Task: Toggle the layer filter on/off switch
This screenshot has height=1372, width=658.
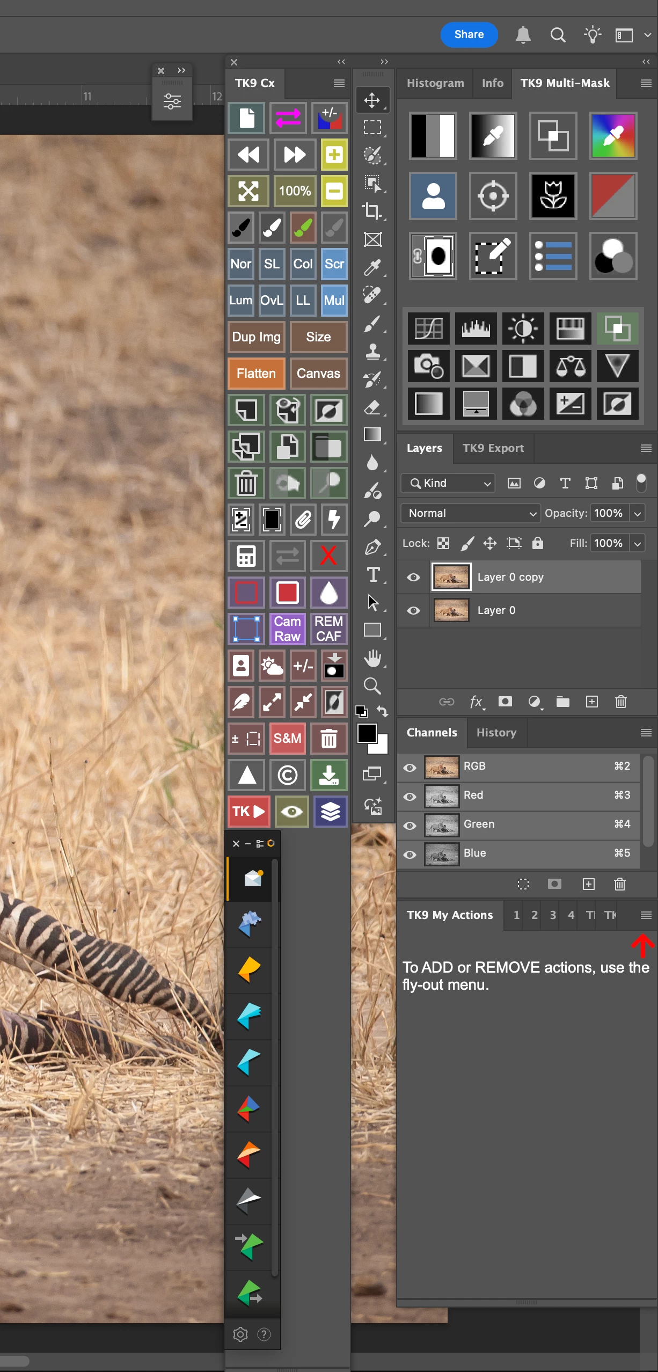Action: 641,483
